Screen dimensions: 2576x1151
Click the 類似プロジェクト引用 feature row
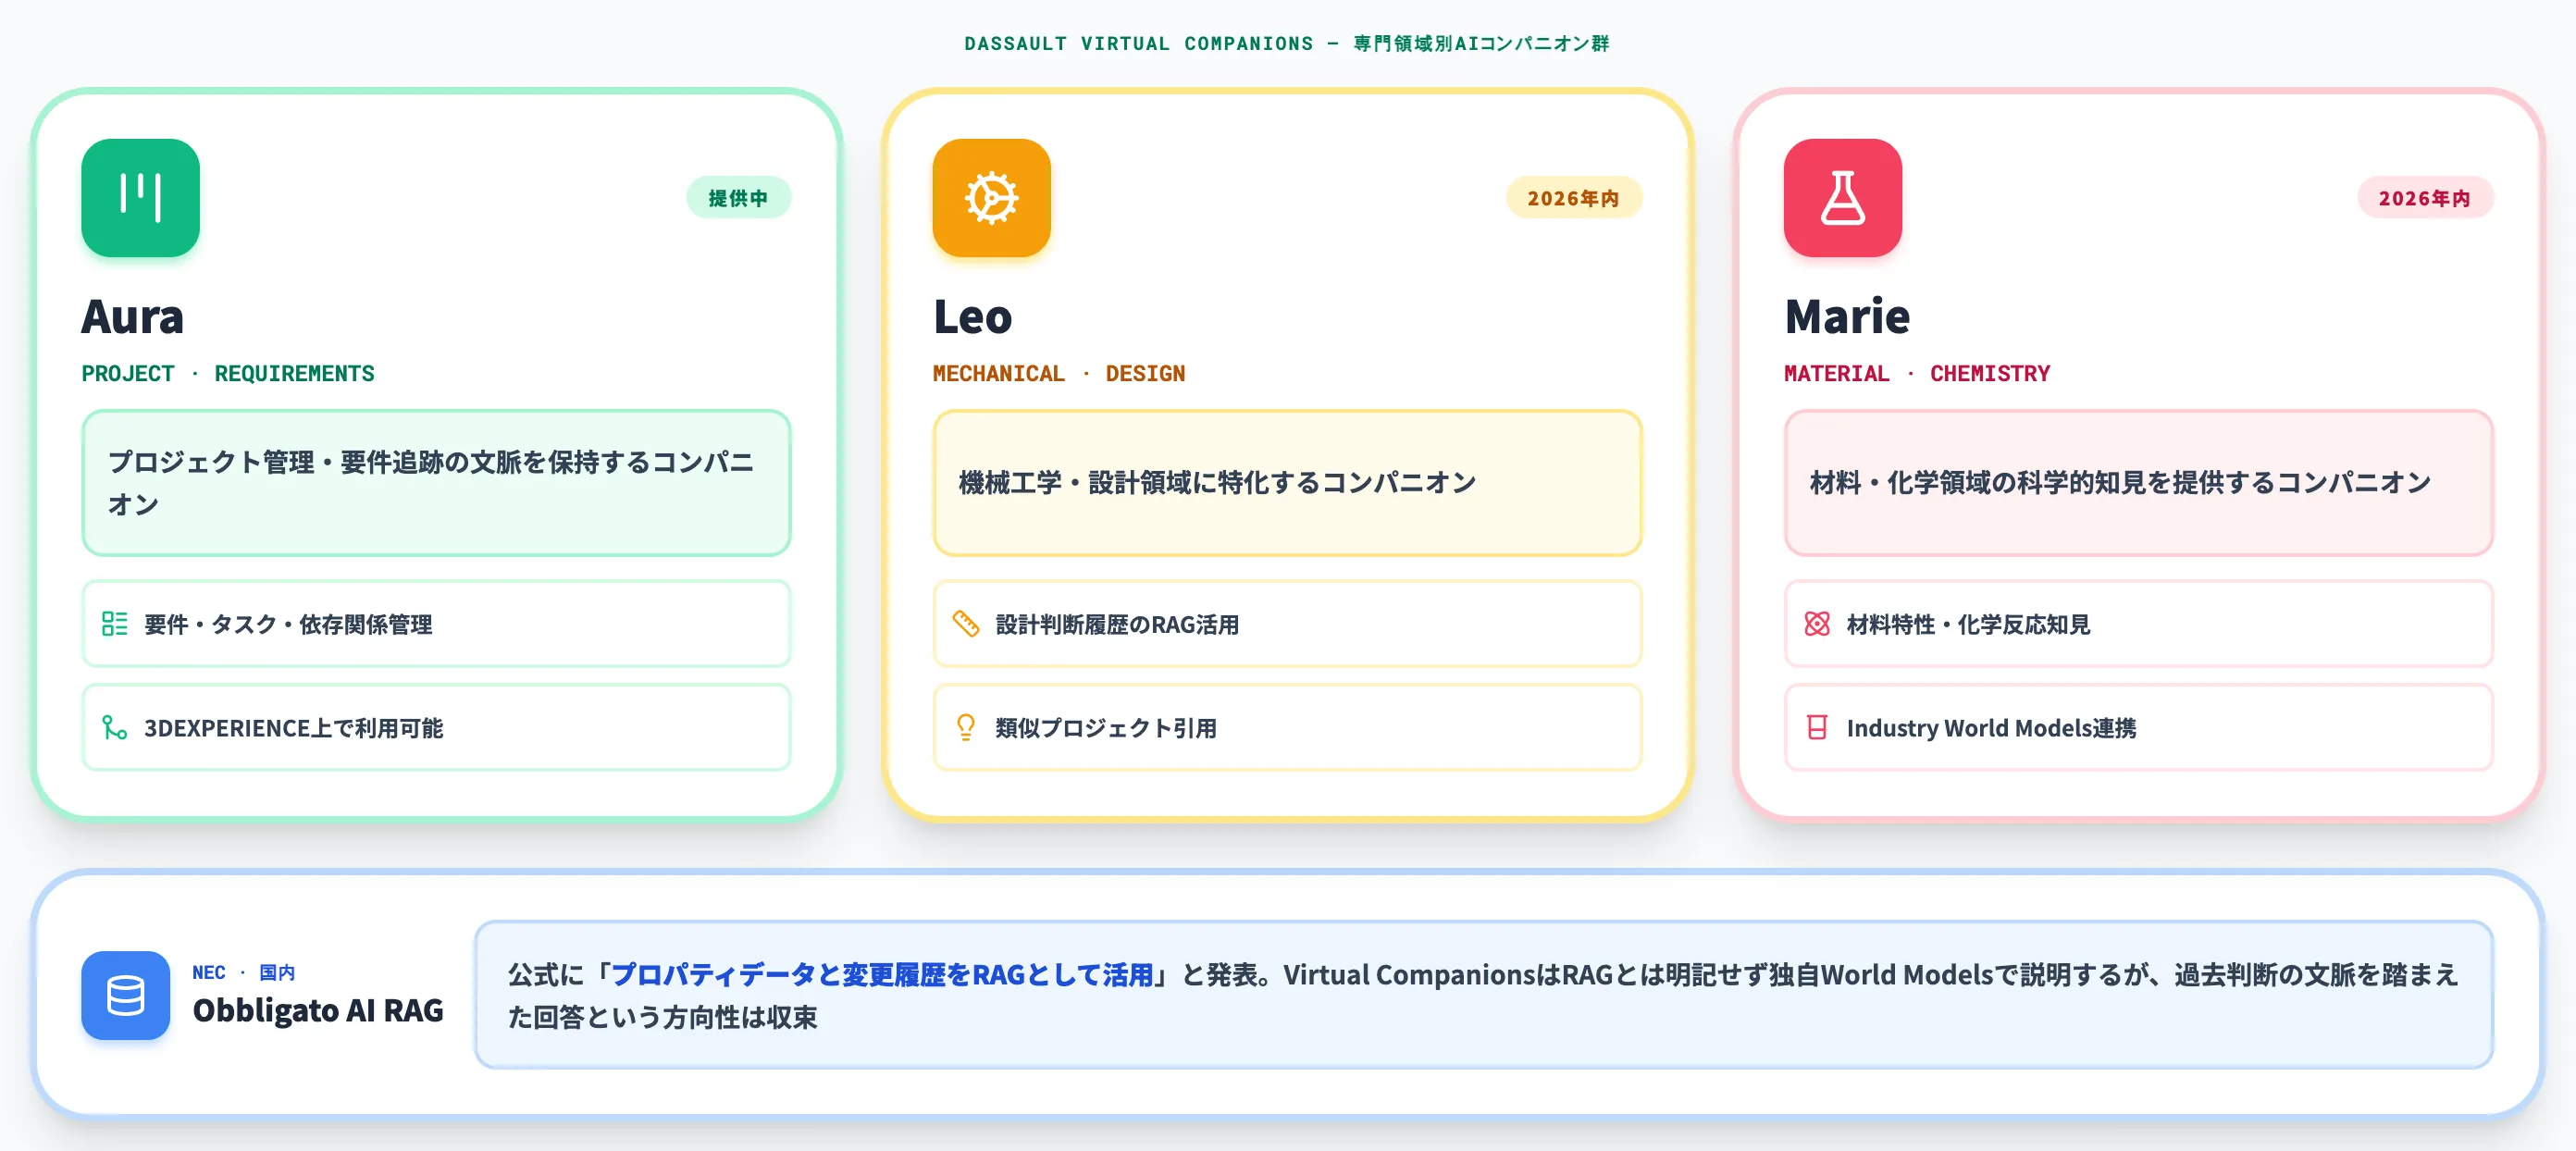(1287, 727)
